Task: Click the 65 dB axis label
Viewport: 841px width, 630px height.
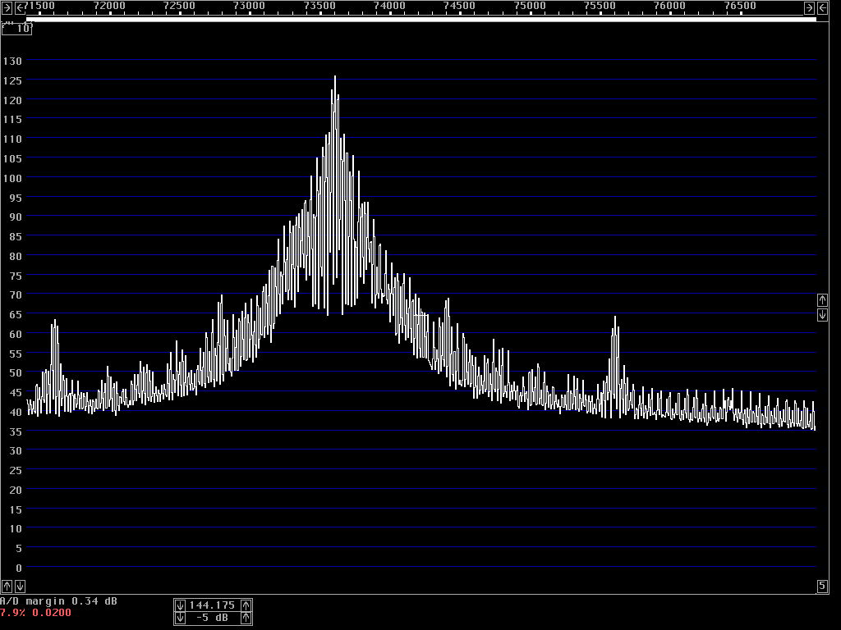Action: [x=16, y=315]
